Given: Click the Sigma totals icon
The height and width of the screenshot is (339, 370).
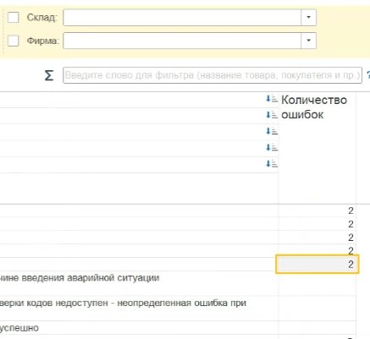Looking at the screenshot, I should pyautogui.click(x=49, y=75).
